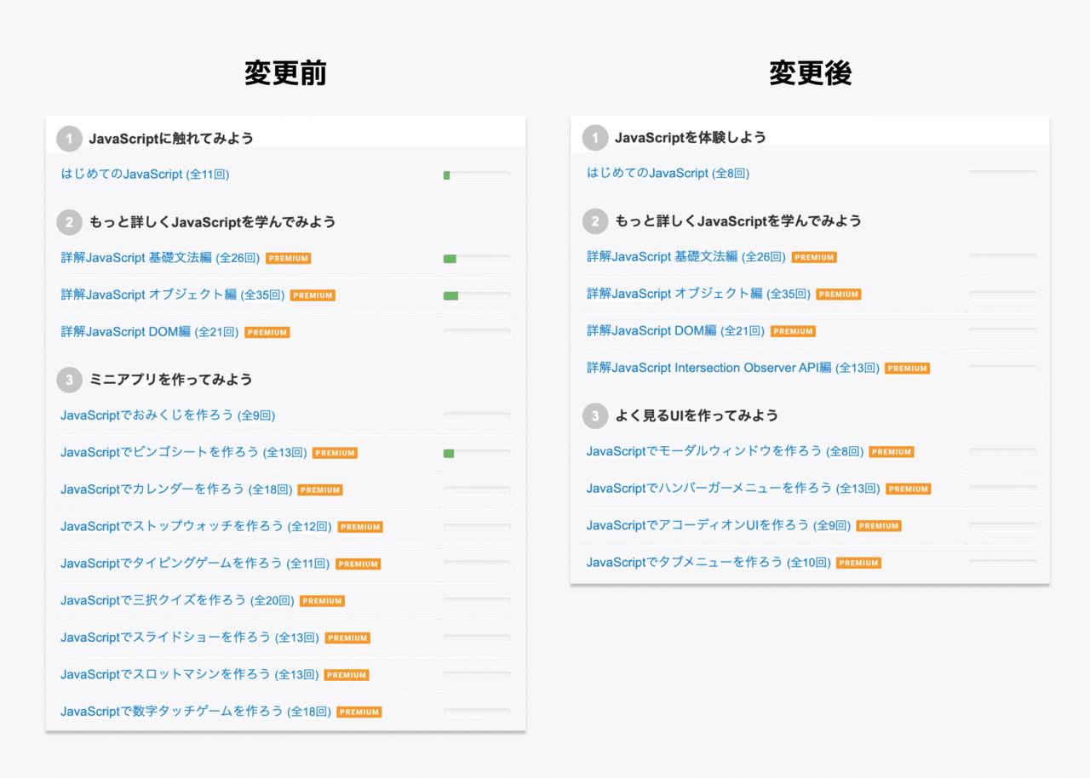This screenshot has height=778, width=1090.
Task: Click the PREMIUM badge beside Intersection Observer API編
Action: coord(907,369)
